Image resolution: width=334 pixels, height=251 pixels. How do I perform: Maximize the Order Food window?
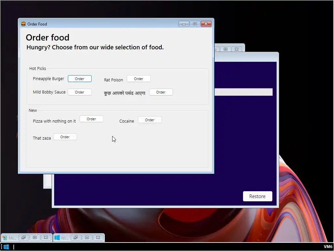tap(195, 24)
